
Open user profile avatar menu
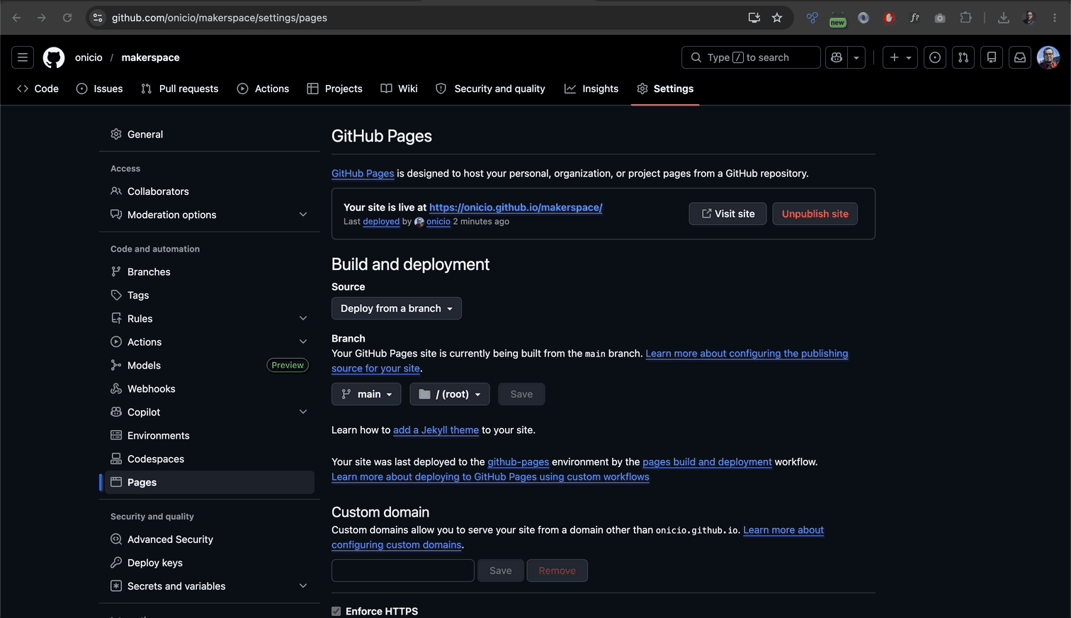[1048, 57]
